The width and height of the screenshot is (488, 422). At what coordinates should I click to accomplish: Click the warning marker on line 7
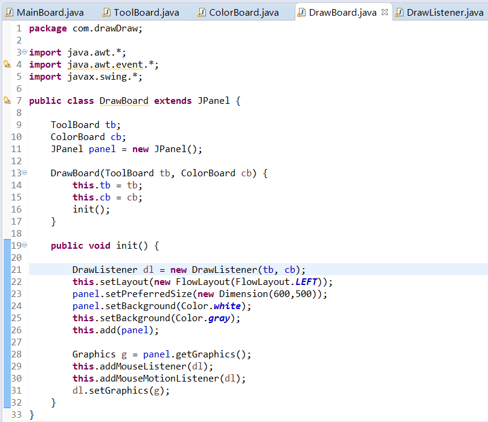[7, 101]
